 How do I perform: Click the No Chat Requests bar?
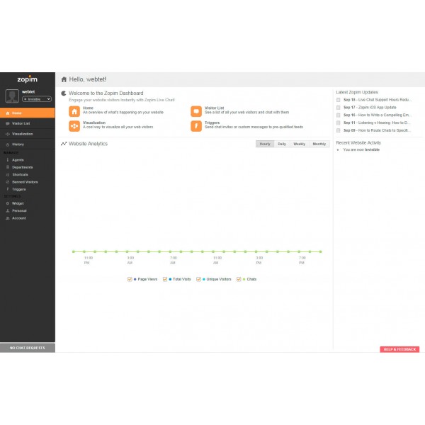point(28,348)
